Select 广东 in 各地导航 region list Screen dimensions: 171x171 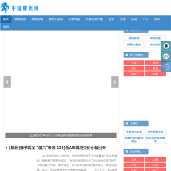click(x=134, y=165)
